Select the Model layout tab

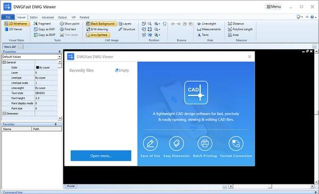(x=71, y=186)
